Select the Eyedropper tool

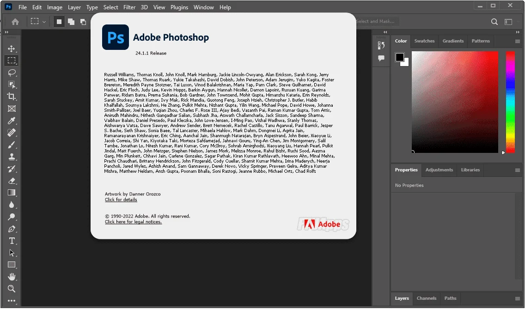[12, 121]
